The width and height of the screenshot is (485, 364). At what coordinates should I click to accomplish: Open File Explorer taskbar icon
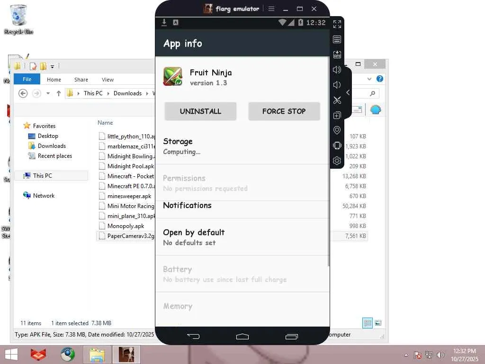(97, 355)
